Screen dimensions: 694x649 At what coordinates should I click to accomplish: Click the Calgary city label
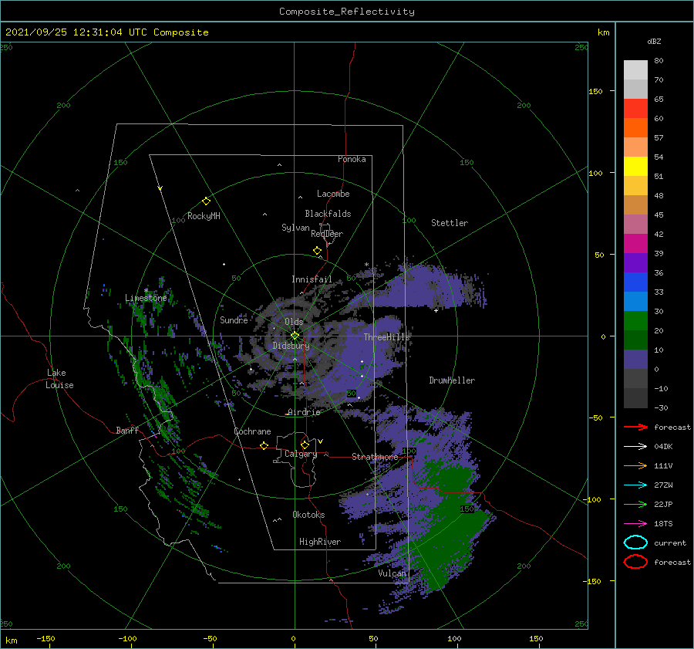tap(301, 454)
